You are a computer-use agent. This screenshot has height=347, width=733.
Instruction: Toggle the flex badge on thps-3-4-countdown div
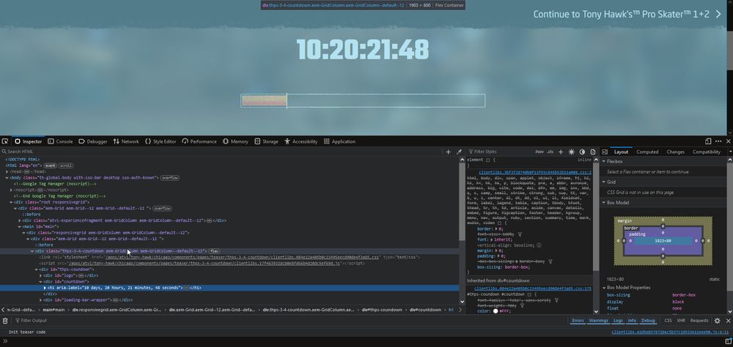coord(214,251)
